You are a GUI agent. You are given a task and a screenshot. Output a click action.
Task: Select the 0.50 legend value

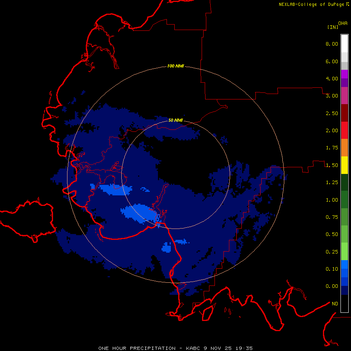[x=332, y=234]
